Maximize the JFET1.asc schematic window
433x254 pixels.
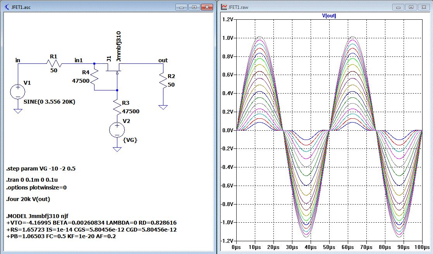click(194, 7)
